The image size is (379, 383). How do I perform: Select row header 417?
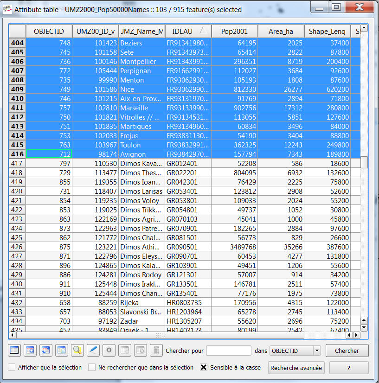pos(17,163)
